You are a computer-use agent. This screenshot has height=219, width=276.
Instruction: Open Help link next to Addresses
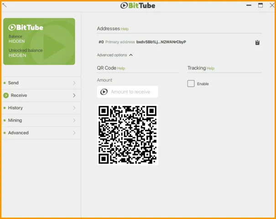(x=125, y=29)
